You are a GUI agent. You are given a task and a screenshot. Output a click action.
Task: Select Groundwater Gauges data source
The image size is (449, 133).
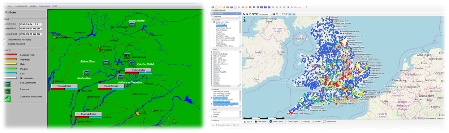(x=224, y=28)
